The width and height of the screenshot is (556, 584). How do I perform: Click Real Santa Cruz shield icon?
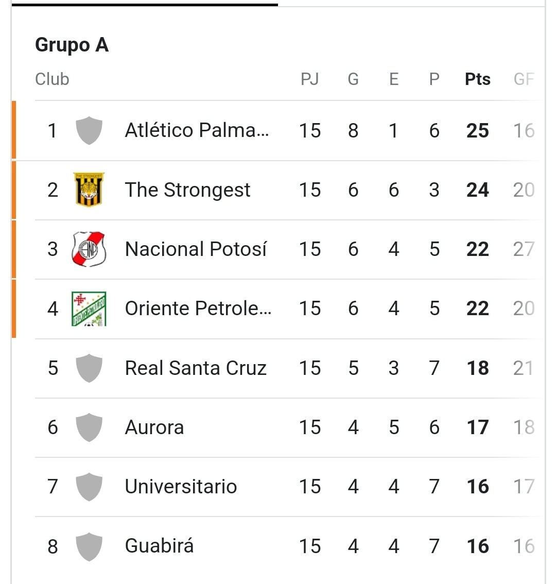89,368
